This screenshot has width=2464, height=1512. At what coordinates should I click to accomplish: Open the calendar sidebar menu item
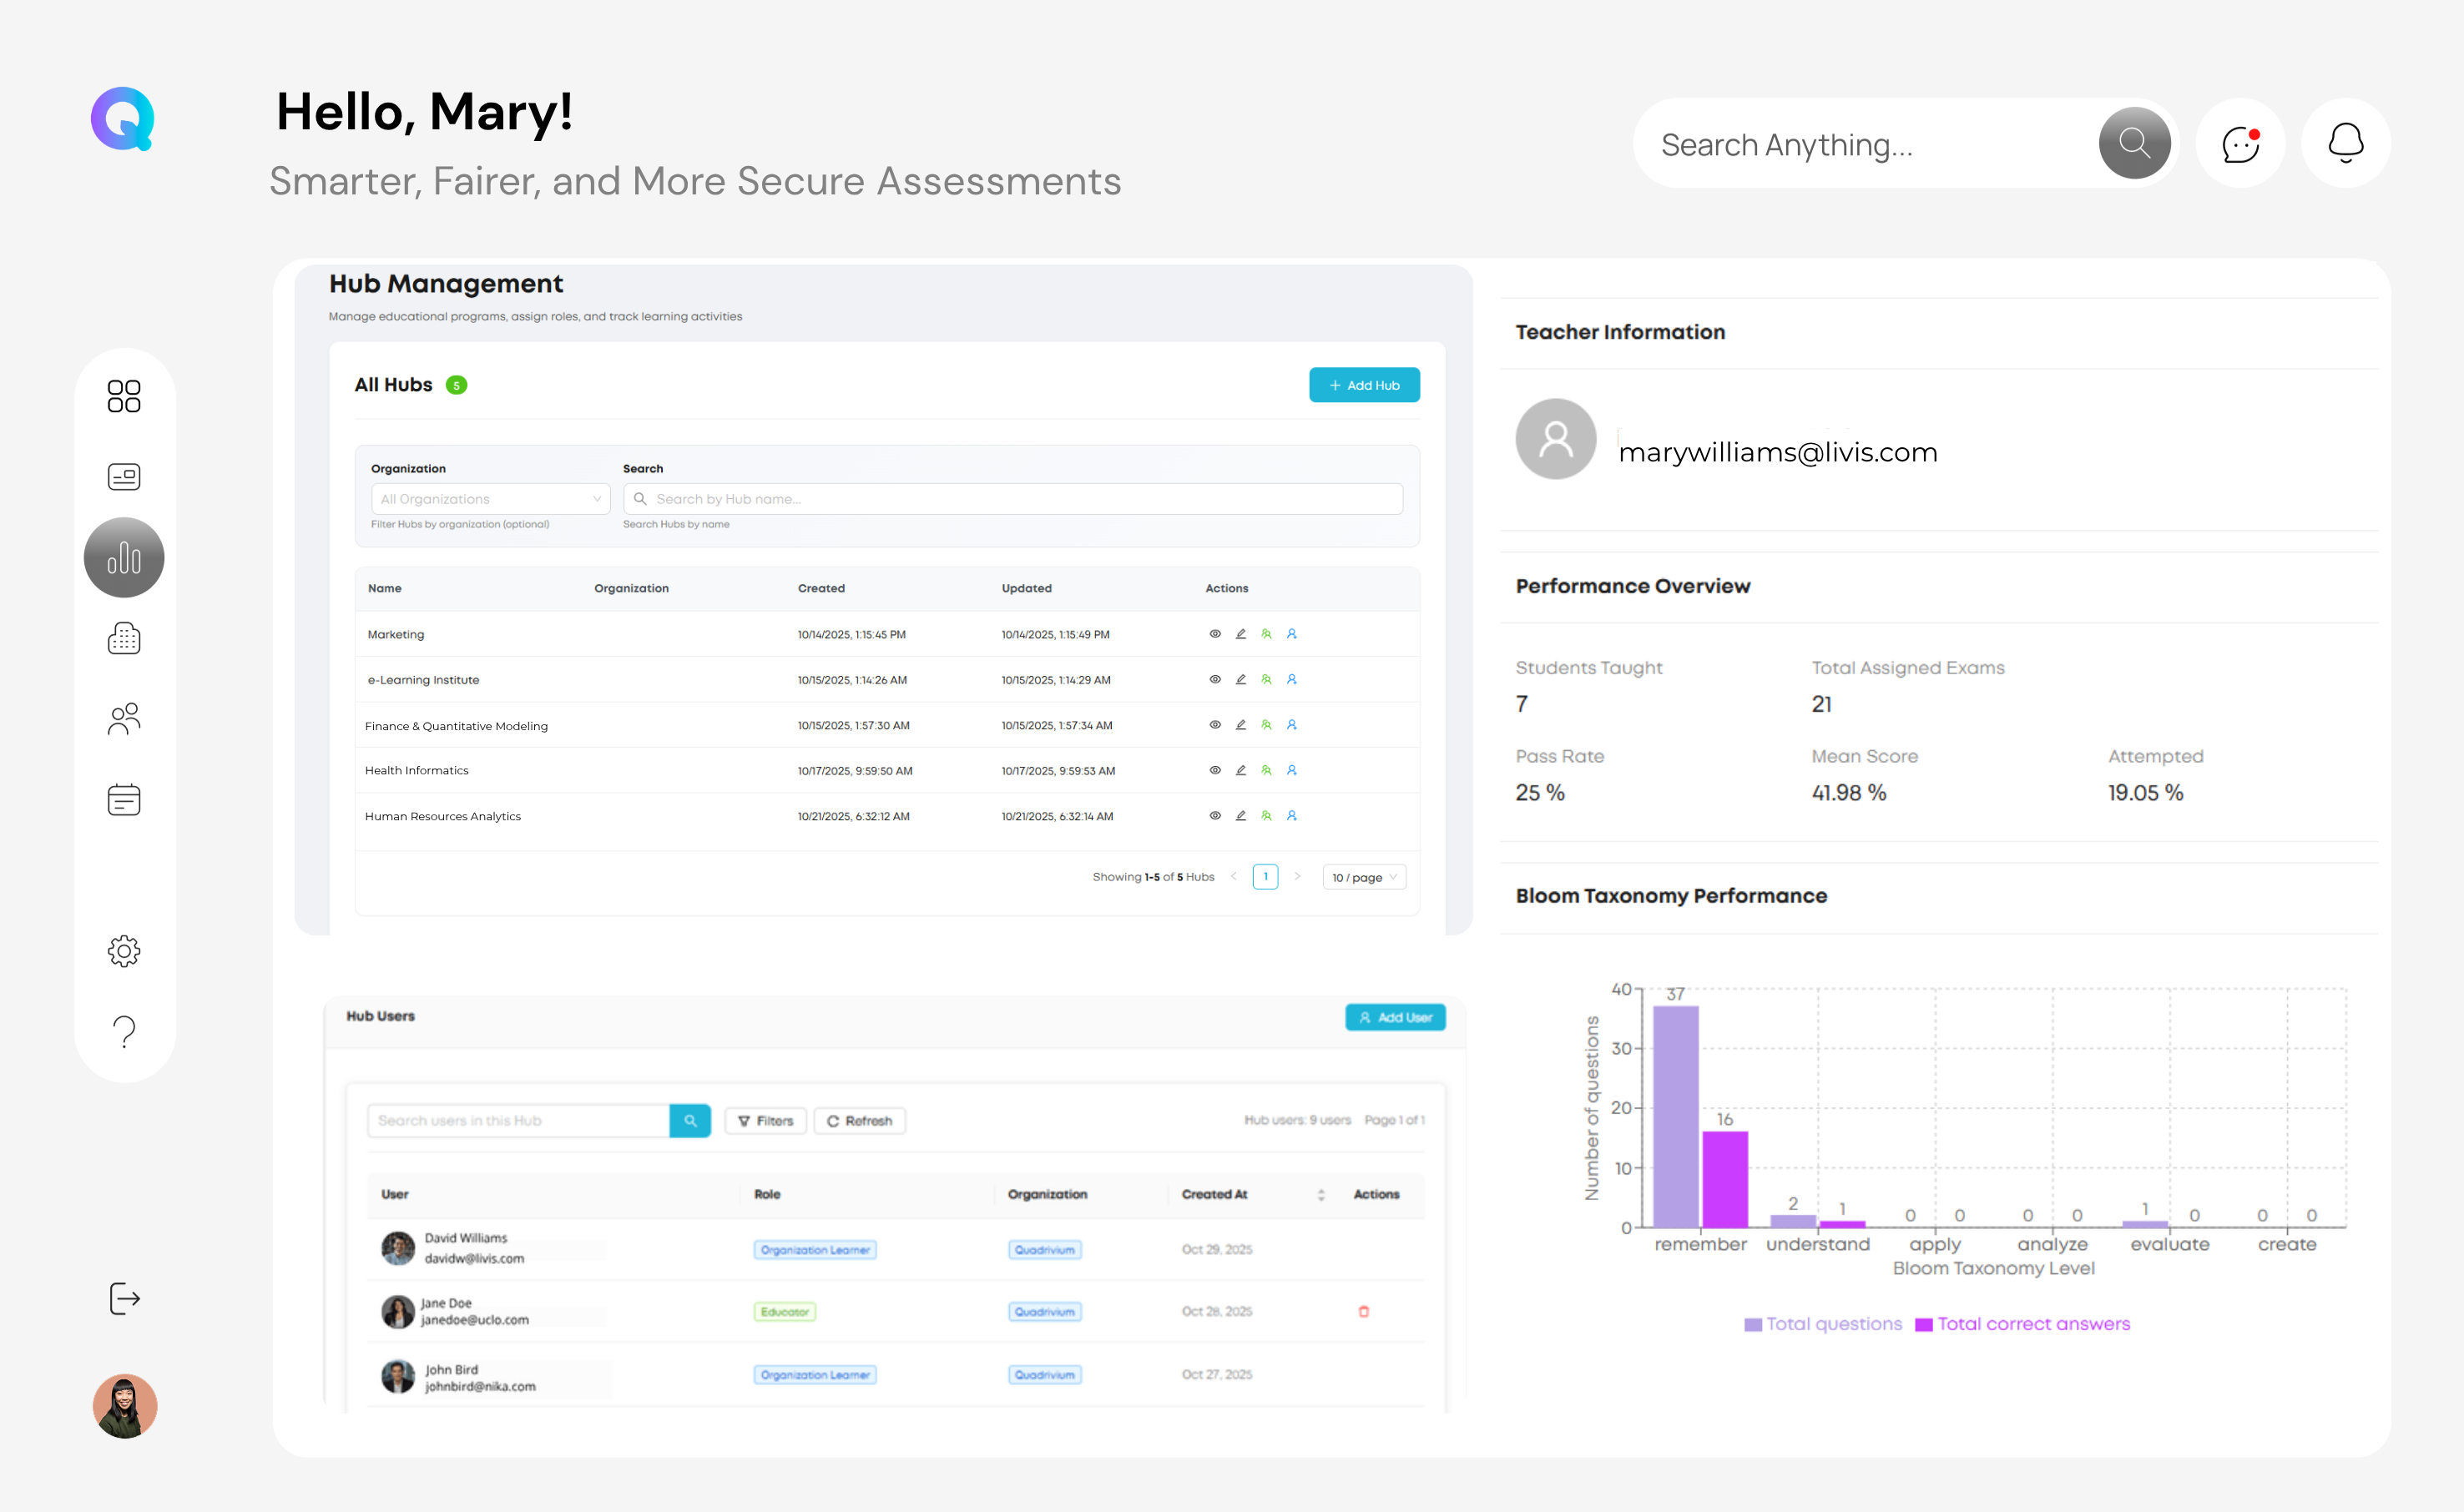pyautogui.click(x=124, y=800)
